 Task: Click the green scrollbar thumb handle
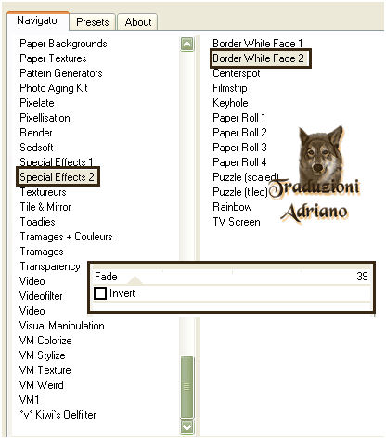tap(187, 387)
